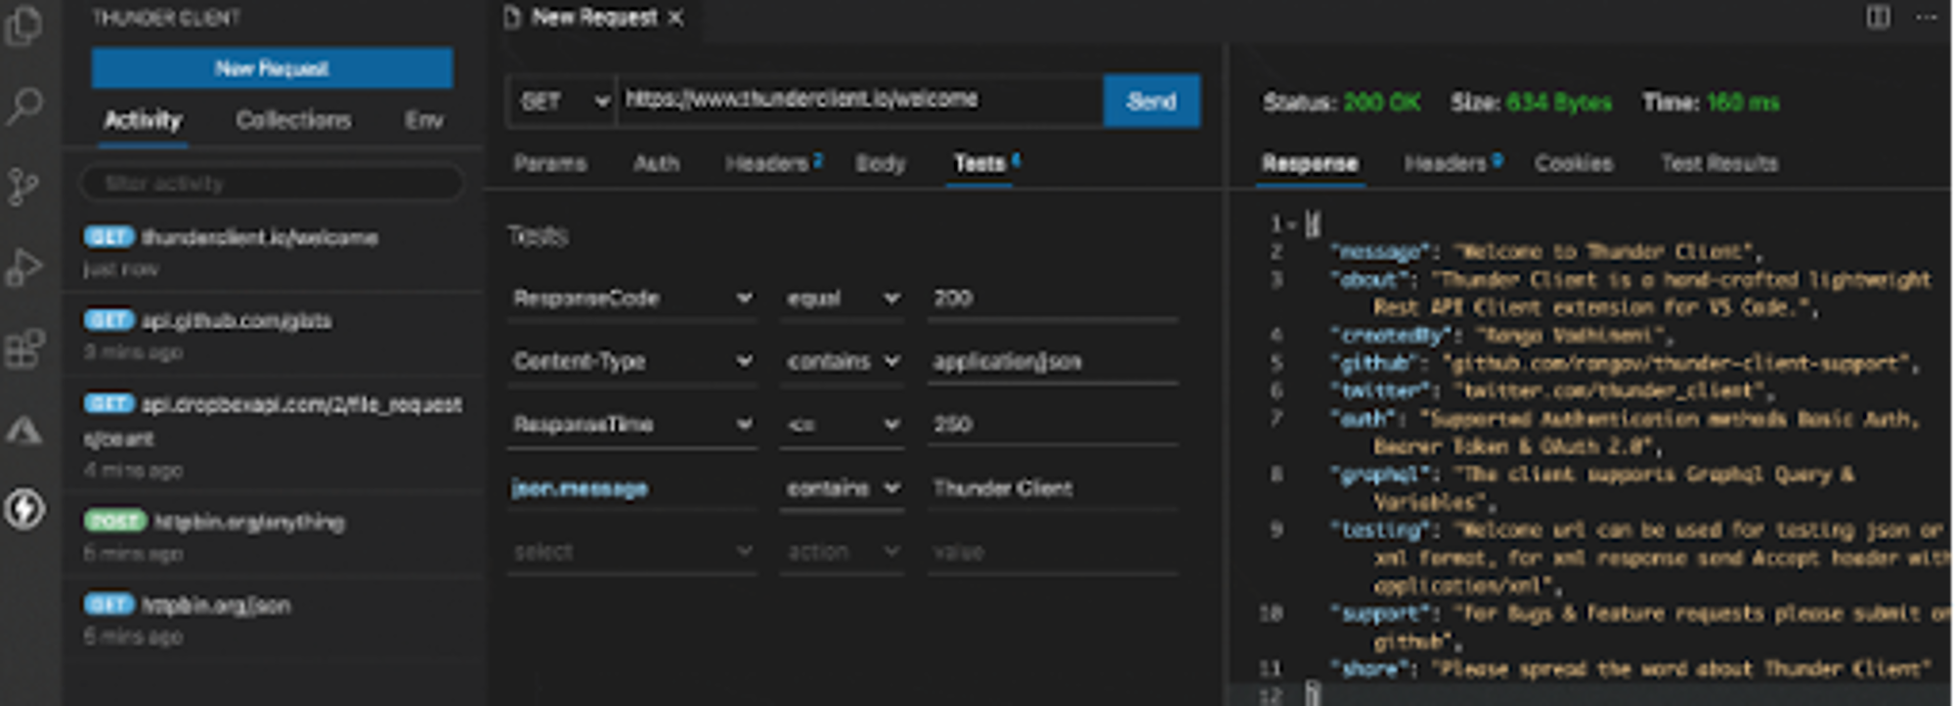
Task: Click the split editor icon
Action: [1878, 18]
